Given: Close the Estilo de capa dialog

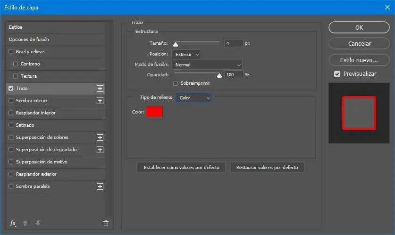Looking at the screenshot, I should pyautogui.click(x=387, y=7).
